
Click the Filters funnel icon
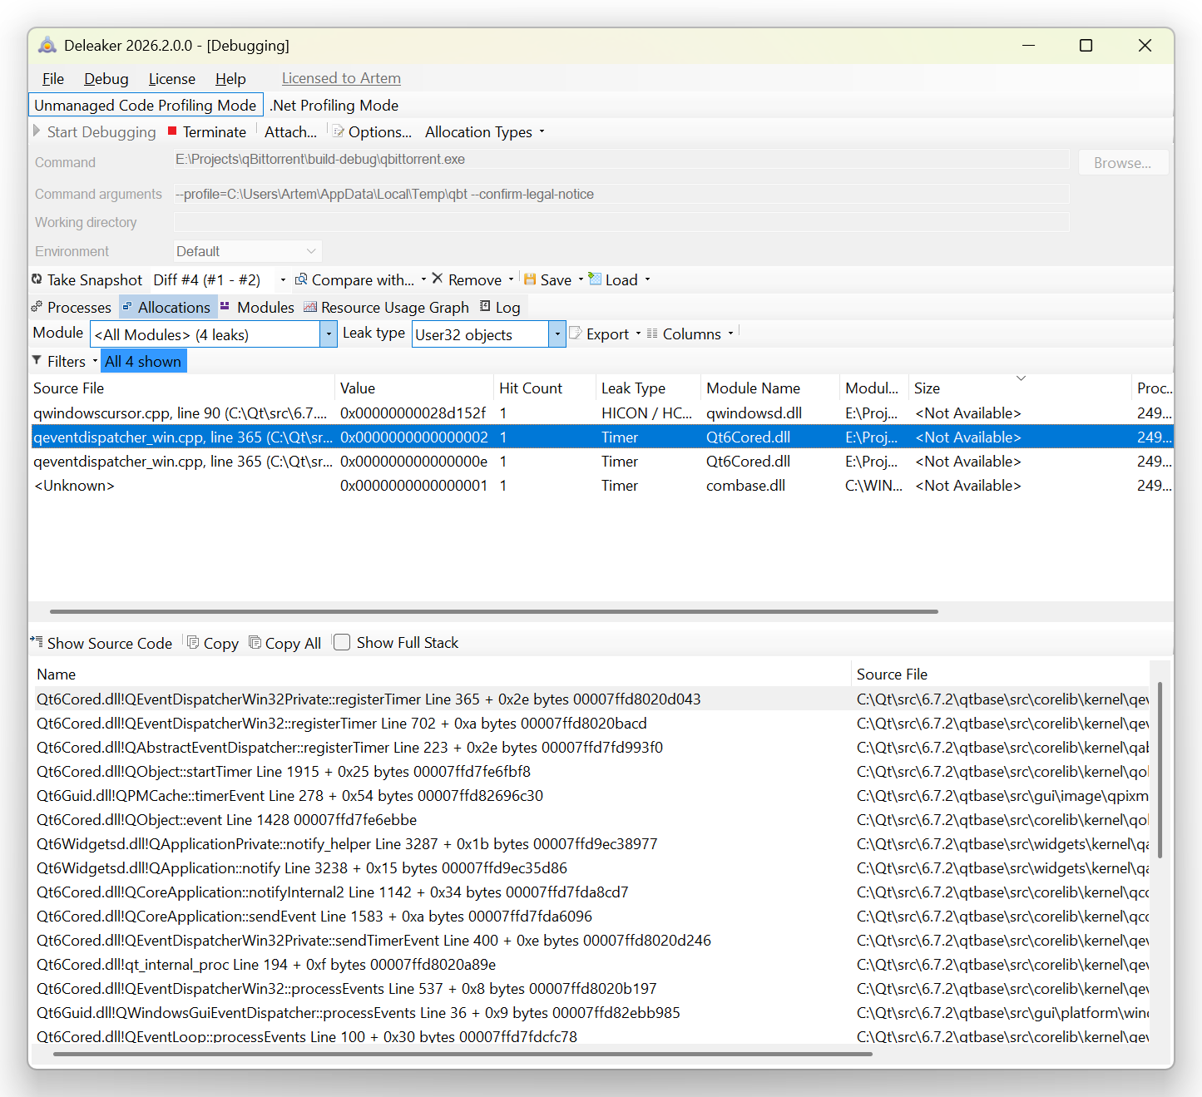[x=37, y=361]
